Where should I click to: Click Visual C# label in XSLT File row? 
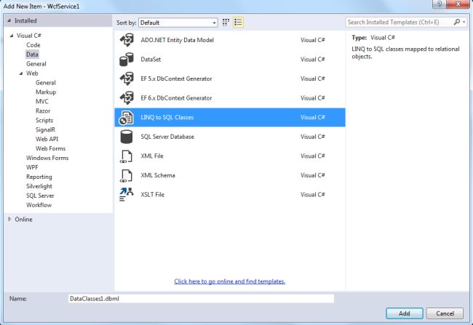tap(313, 194)
